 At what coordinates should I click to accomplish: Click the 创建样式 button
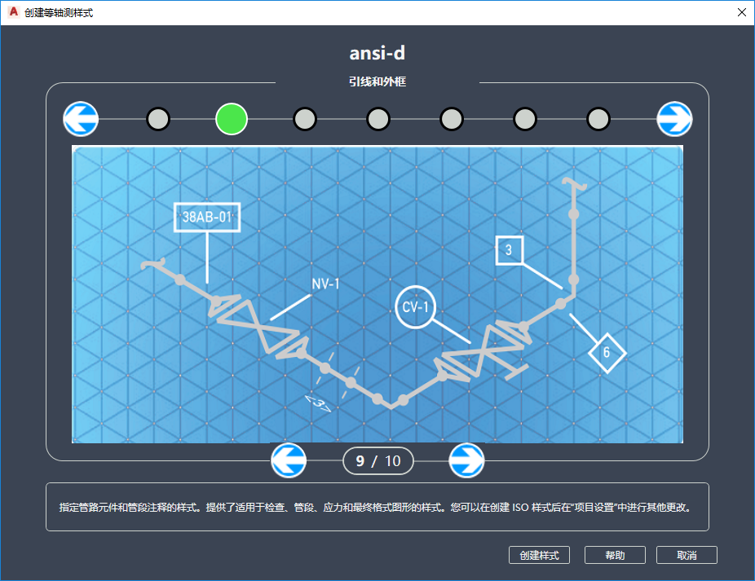click(539, 555)
